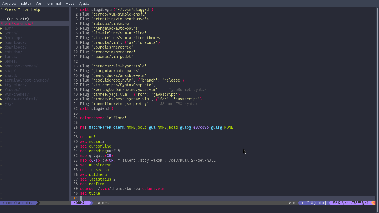Place cursor on "map q :quit<CR>" line
Viewport: 379px width, 213px height.
97,156
